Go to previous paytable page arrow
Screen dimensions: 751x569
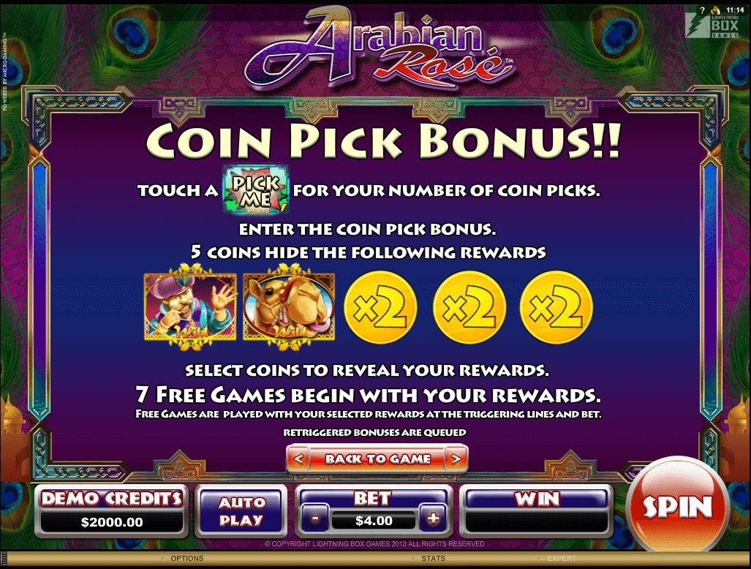298,459
